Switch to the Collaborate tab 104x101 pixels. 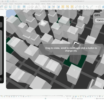pos(27,4)
